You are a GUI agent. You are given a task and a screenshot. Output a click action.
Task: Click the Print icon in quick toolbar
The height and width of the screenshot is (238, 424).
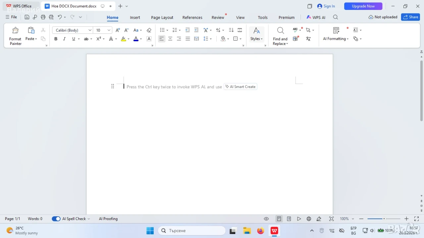(43, 17)
